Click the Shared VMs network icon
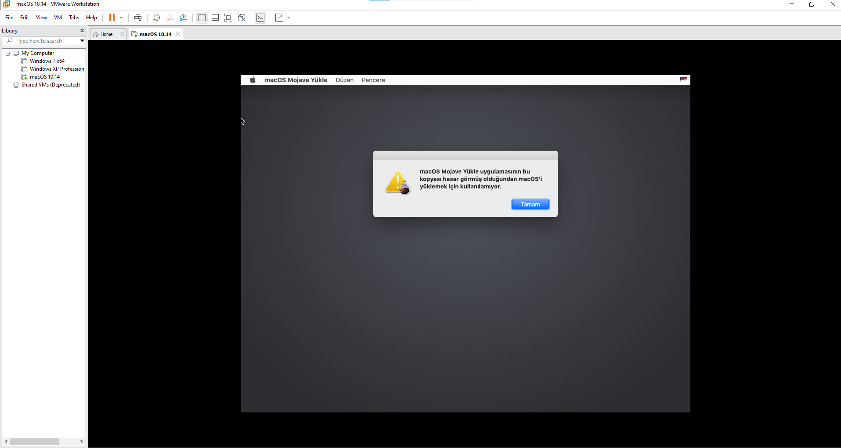This screenshot has height=448, width=841. [x=16, y=85]
